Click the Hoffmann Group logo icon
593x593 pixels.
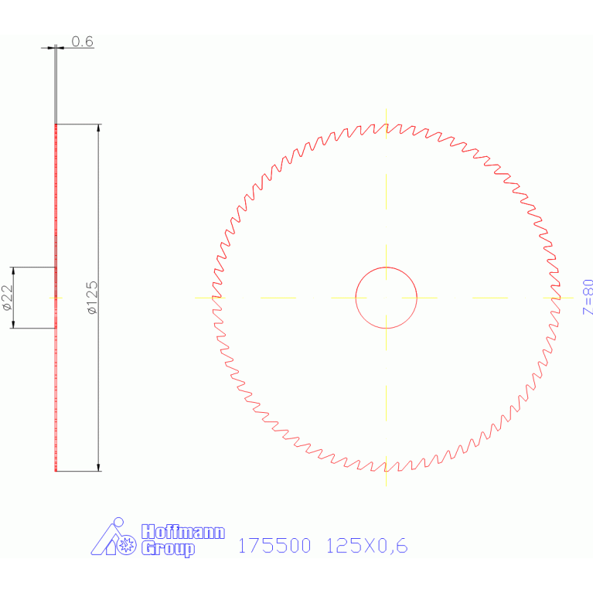click(114, 537)
